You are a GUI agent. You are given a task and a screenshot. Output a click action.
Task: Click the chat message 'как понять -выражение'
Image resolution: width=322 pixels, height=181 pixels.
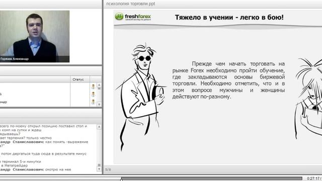[x=66, y=142]
